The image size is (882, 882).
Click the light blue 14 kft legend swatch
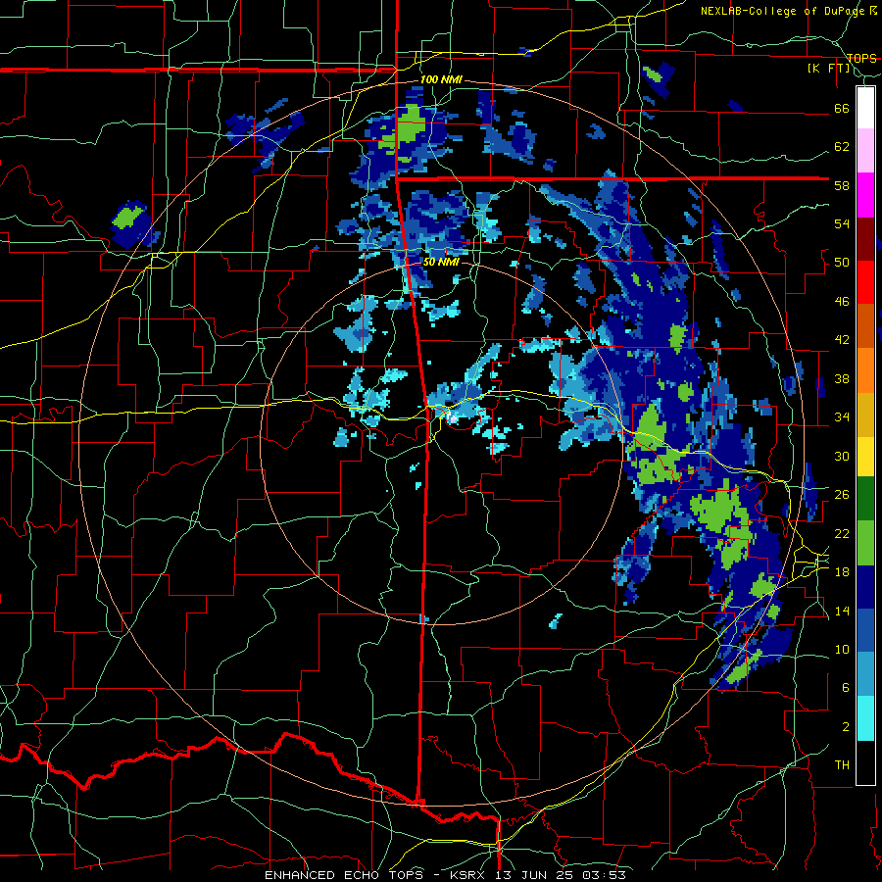[x=865, y=674]
